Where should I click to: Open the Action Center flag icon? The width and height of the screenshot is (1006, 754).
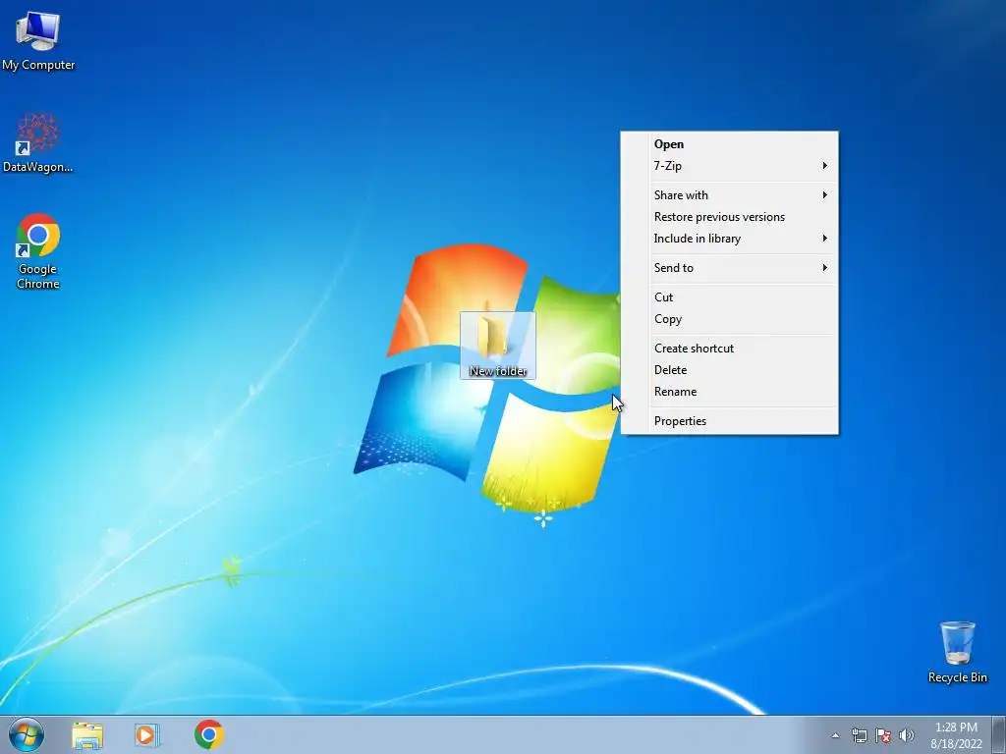(883, 735)
